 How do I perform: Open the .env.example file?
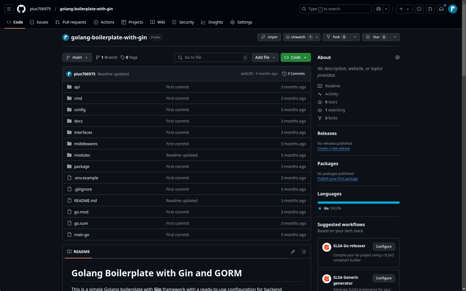click(x=86, y=178)
